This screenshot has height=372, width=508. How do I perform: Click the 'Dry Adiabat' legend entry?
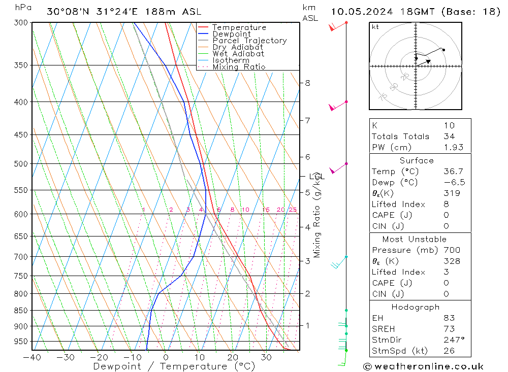point(230,47)
